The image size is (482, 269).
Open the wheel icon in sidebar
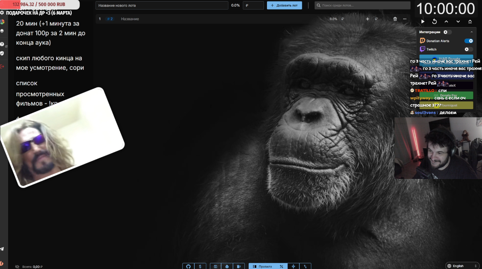pyautogui.click(x=2, y=22)
